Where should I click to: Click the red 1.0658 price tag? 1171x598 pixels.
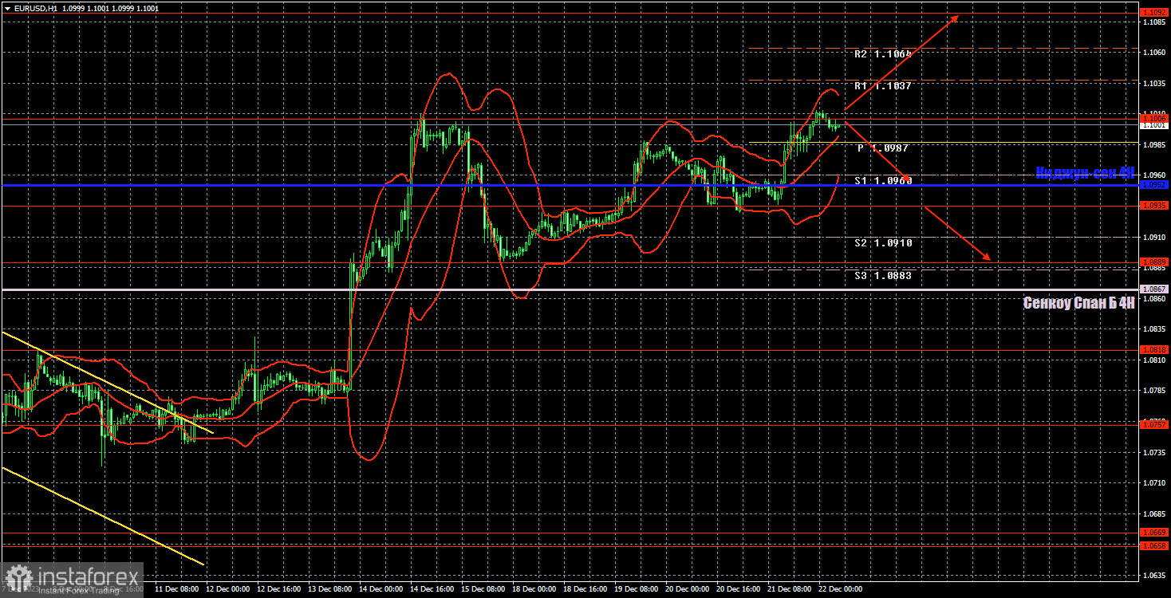[1154, 546]
